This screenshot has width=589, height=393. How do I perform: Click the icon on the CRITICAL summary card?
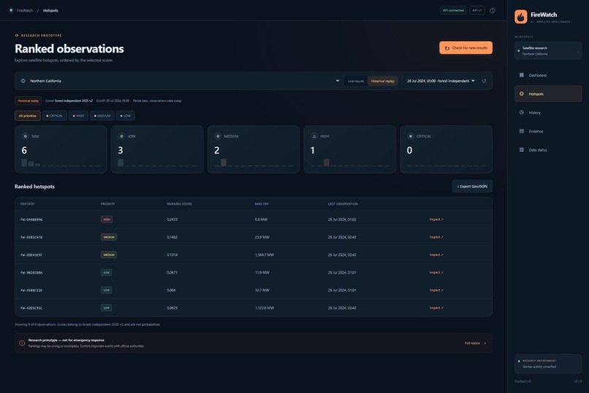411,136
